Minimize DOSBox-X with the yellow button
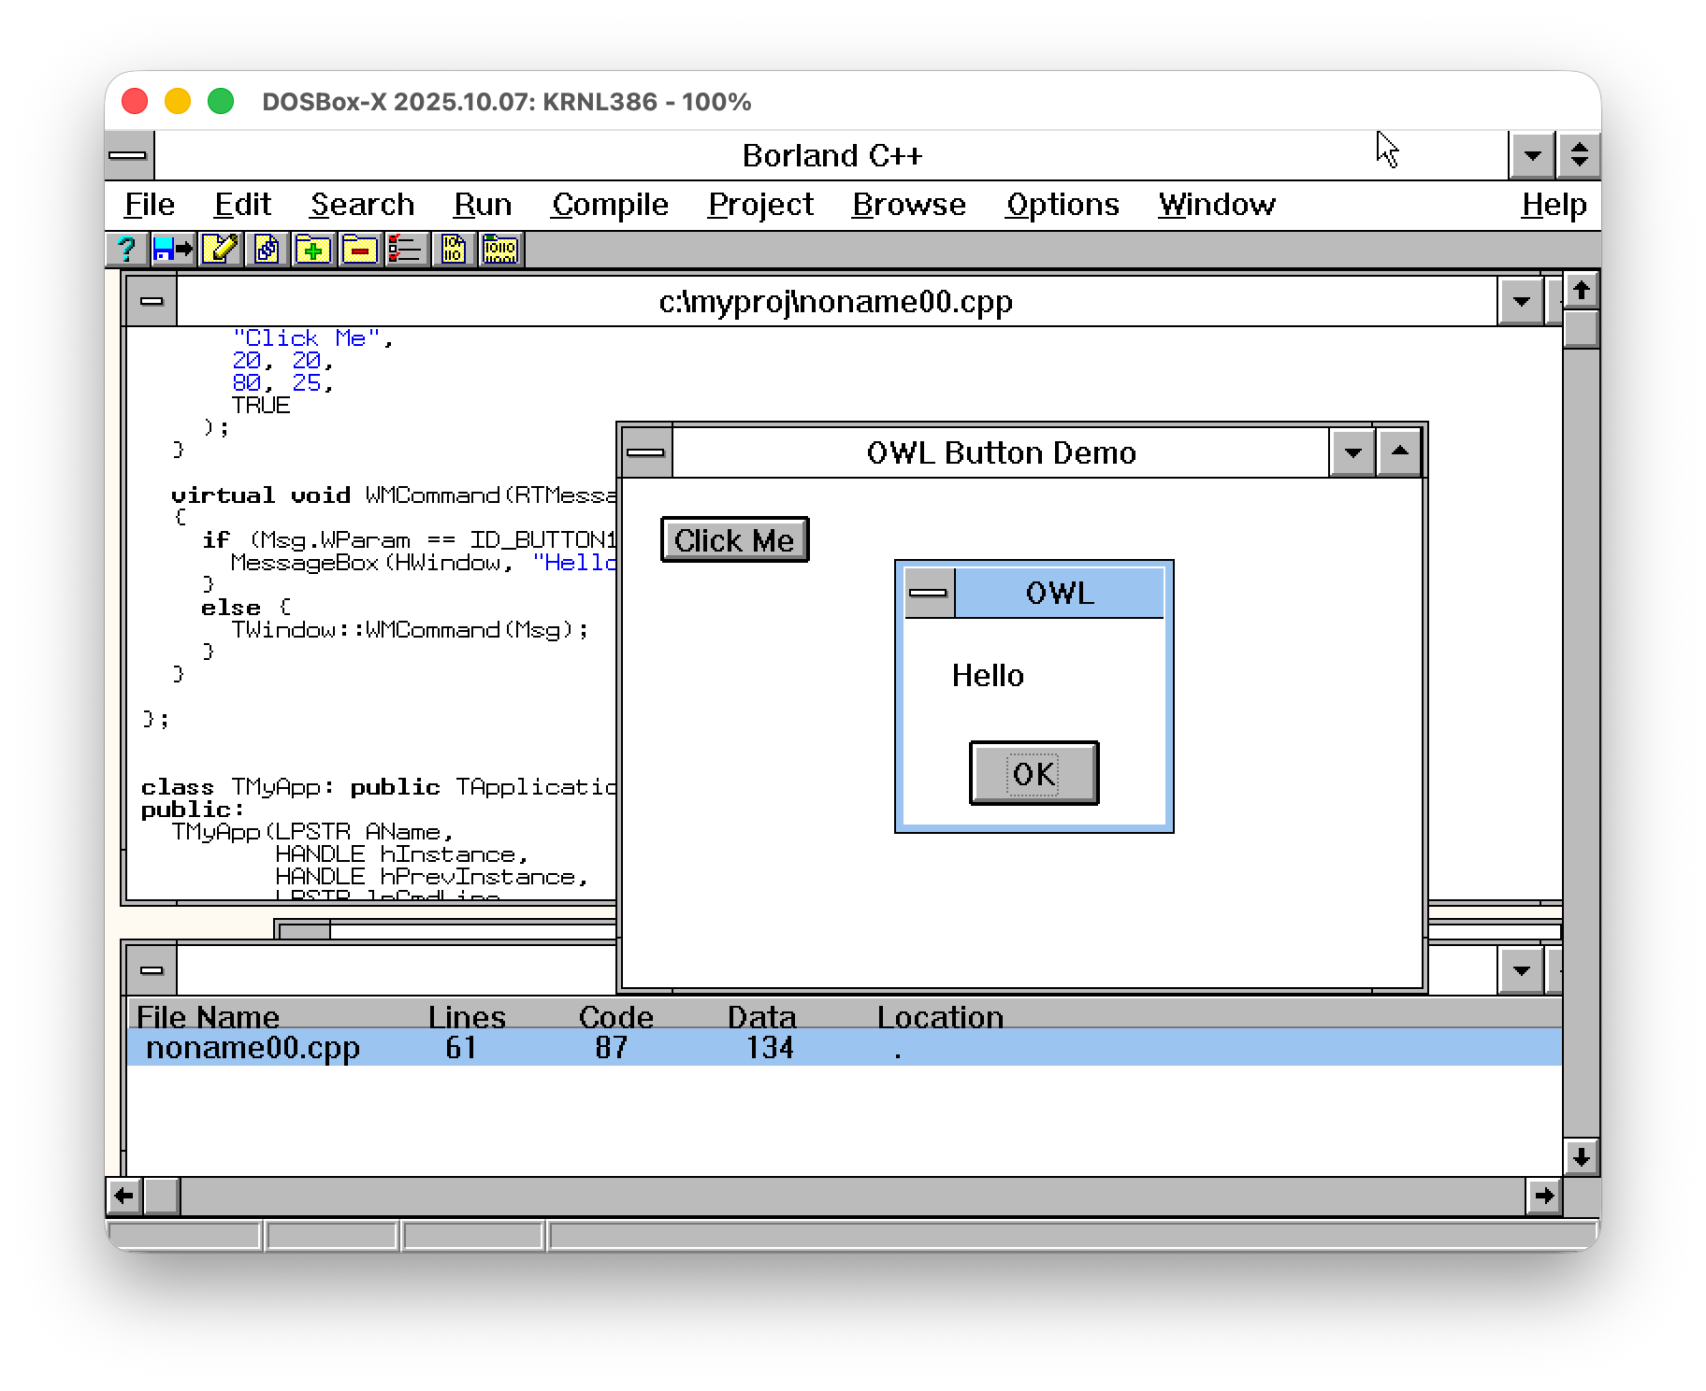Viewport: 1706px width, 1391px height. (x=178, y=101)
